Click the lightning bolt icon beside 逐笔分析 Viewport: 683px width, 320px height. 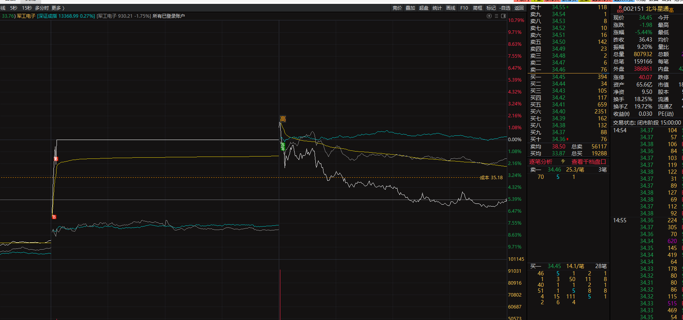click(x=563, y=162)
